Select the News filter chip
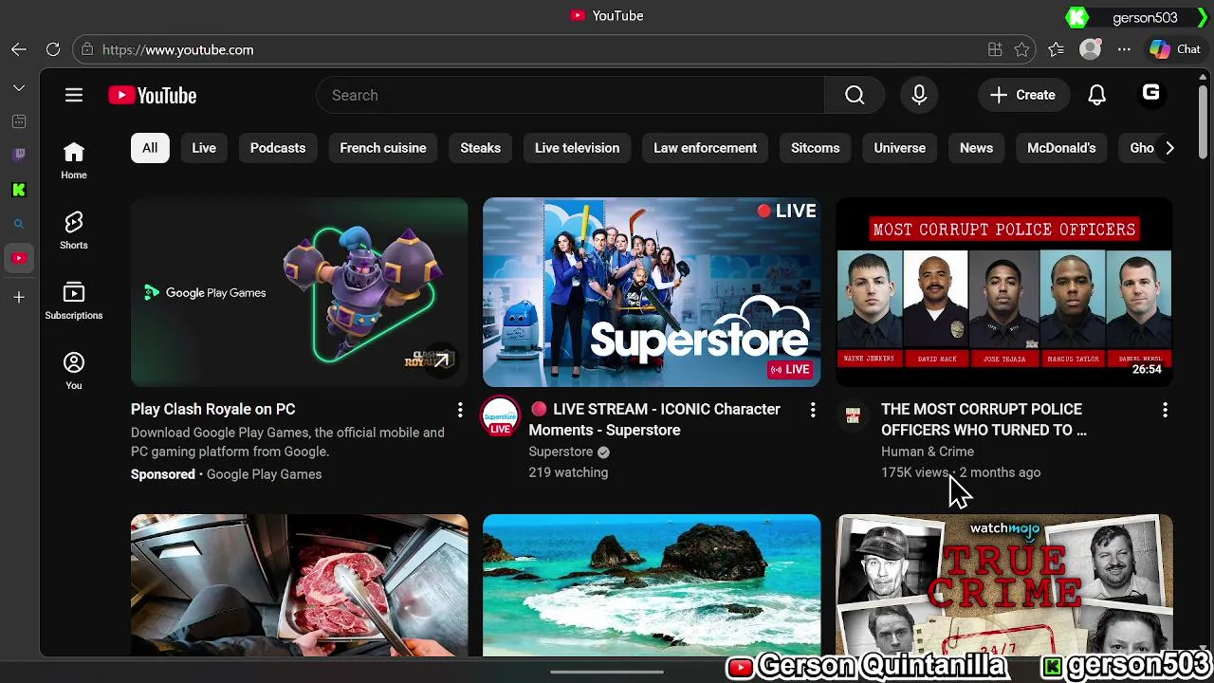The height and width of the screenshot is (683, 1214). pyautogui.click(x=976, y=148)
